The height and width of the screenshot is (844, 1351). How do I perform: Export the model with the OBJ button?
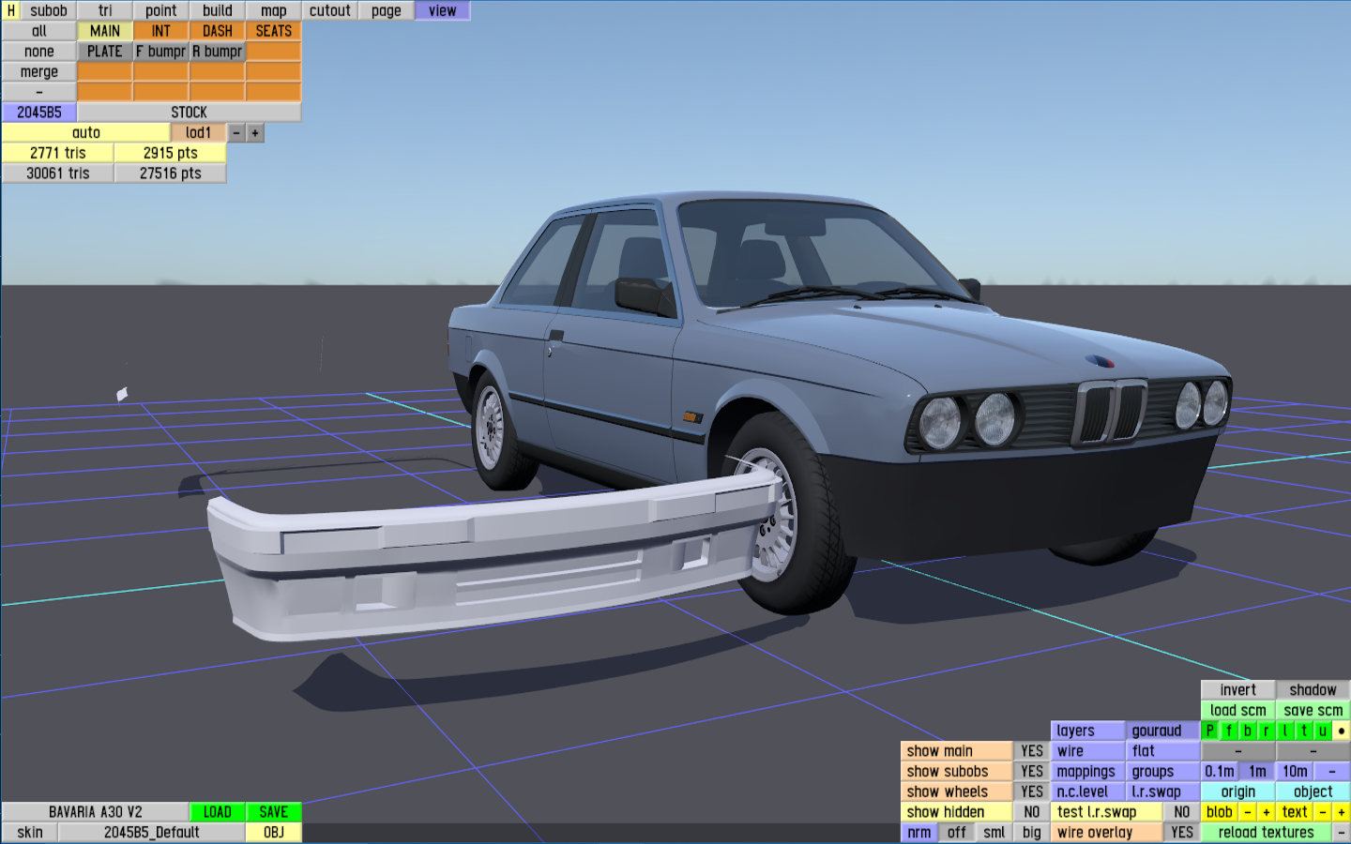click(274, 833)
